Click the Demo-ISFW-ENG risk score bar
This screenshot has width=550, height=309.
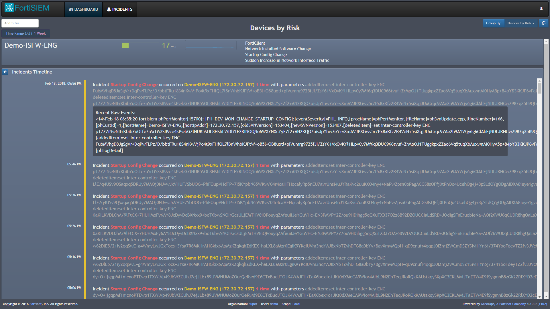point(140,45)
